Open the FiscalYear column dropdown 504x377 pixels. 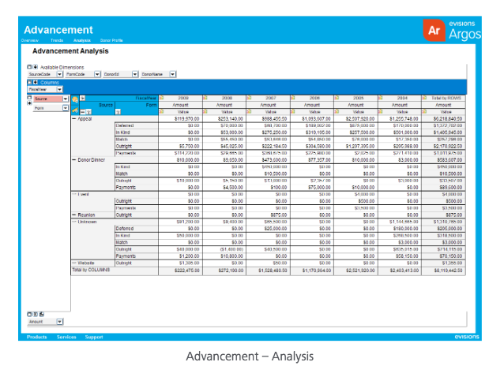(59, 89)
